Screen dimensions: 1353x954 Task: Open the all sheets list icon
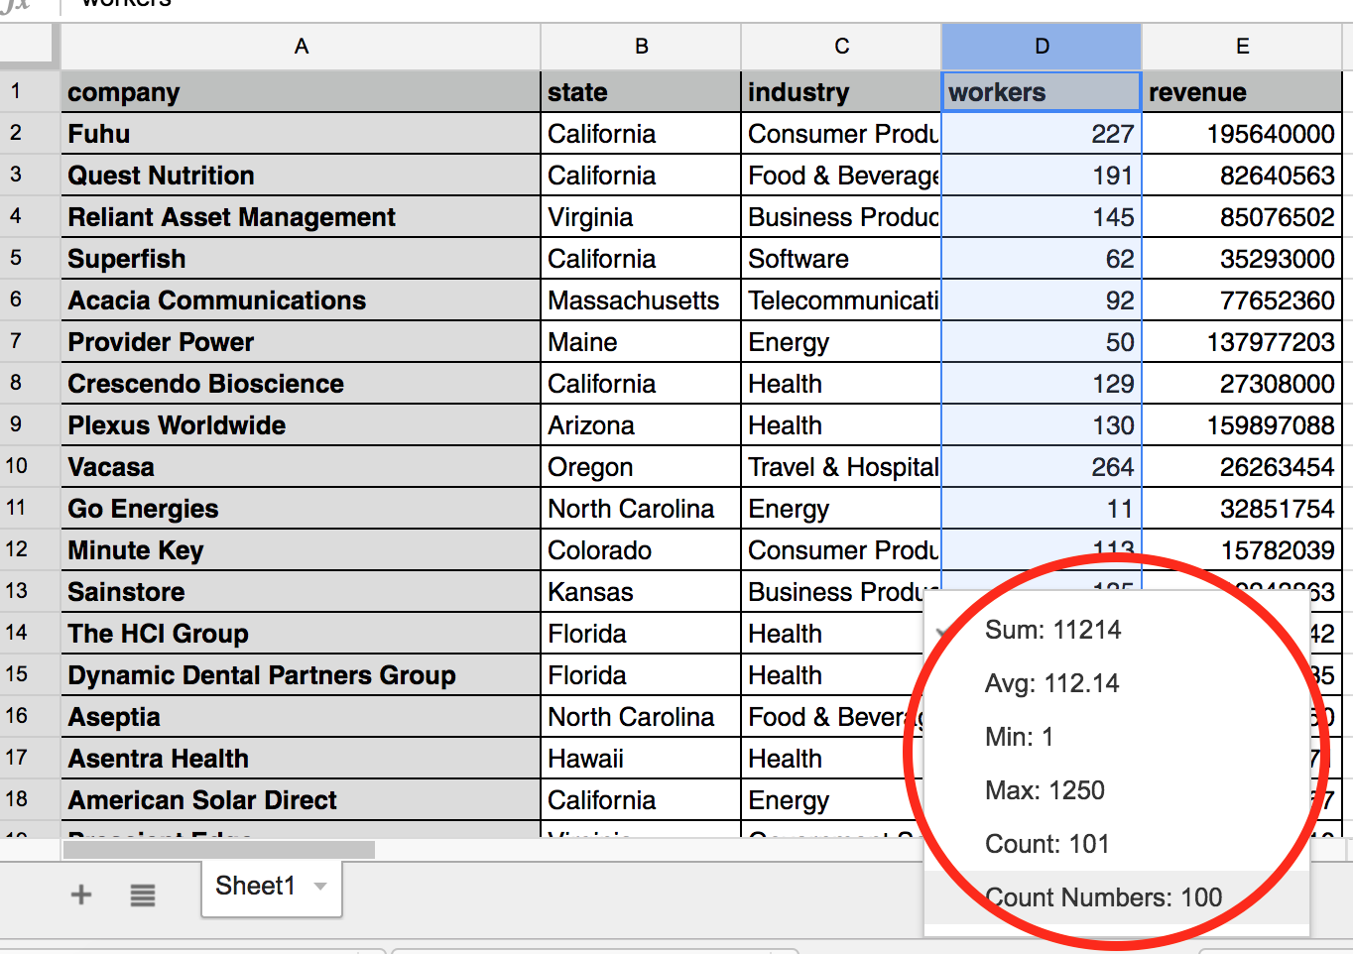click(143, 895)
